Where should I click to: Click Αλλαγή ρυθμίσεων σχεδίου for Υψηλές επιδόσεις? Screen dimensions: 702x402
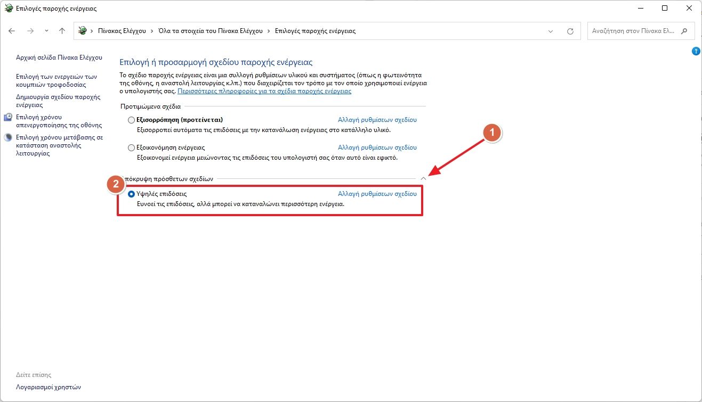point(377,194)
